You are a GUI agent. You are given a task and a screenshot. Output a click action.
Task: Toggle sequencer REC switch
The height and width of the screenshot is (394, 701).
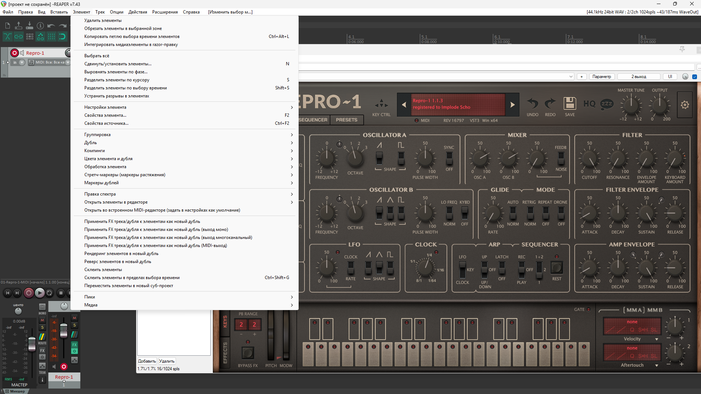tap(521, 270)
